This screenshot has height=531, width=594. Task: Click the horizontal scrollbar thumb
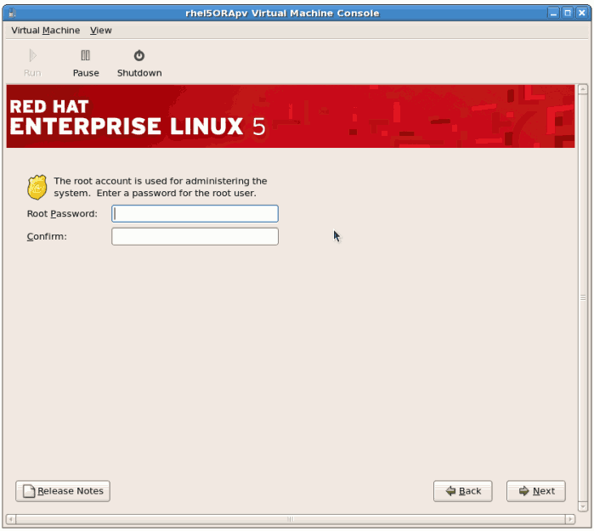coord(290,518)
